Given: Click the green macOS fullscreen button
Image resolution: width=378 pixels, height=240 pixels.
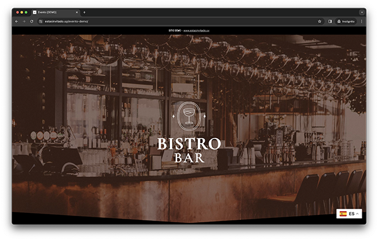Looking at the screenshot, I should click(x=26, y=13).
